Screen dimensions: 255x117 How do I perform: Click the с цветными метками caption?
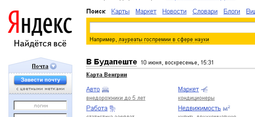pyautogui.click(x=40, y=89)
